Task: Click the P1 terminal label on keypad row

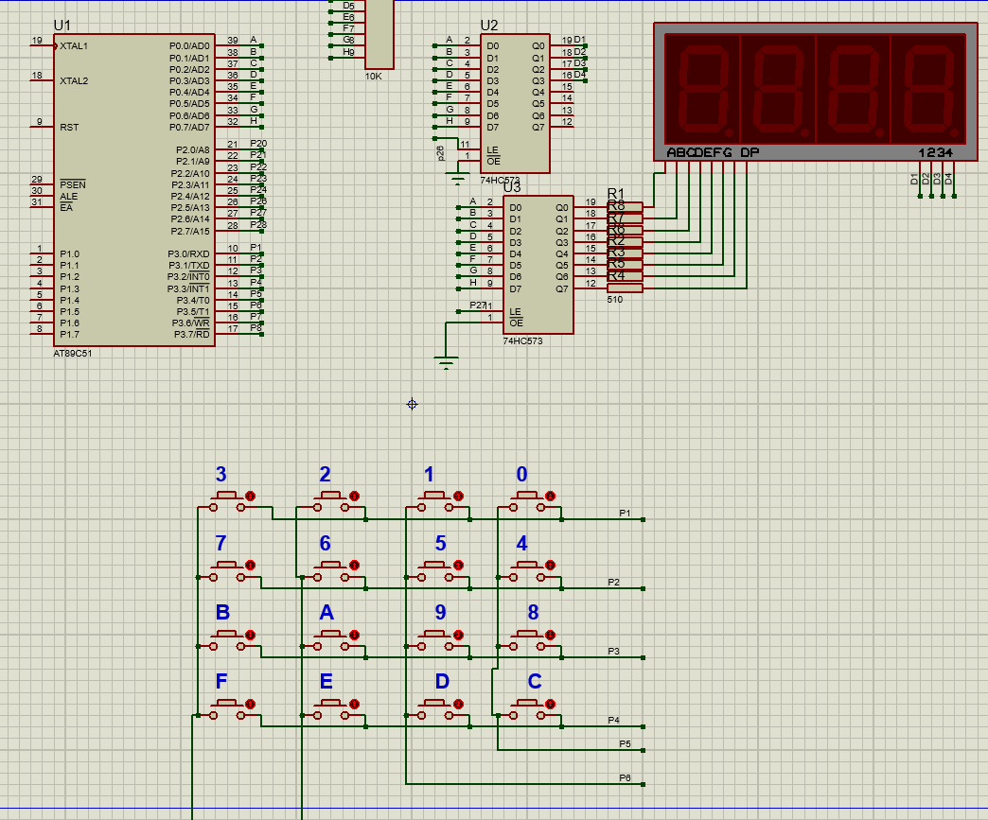Action: click(625, 514)
